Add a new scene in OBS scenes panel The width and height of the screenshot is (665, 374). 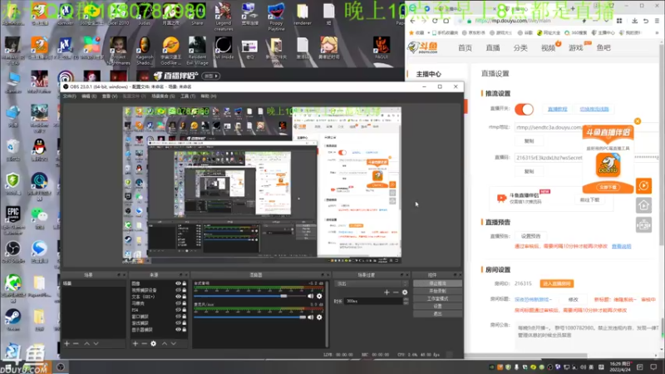tap(67, 343)
